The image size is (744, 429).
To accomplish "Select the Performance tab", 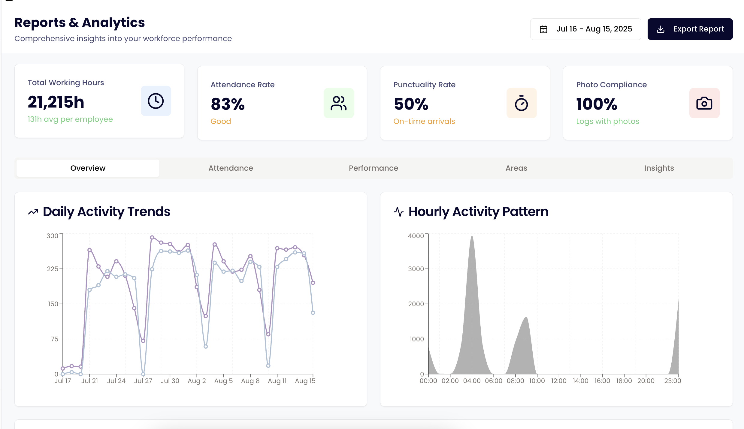I will click(x=374, y=168).
